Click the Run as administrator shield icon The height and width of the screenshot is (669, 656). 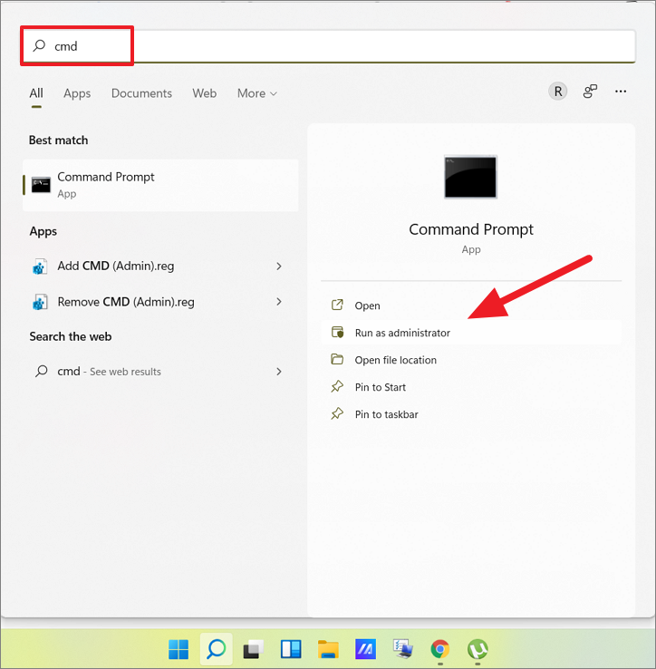pos(337,332)
